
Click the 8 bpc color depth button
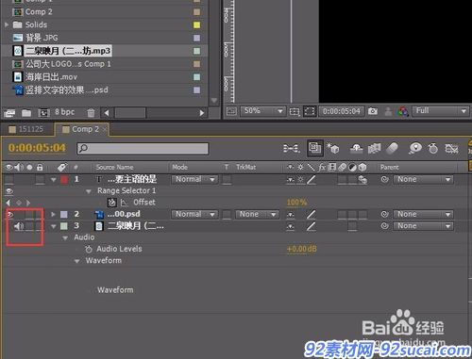65,112
